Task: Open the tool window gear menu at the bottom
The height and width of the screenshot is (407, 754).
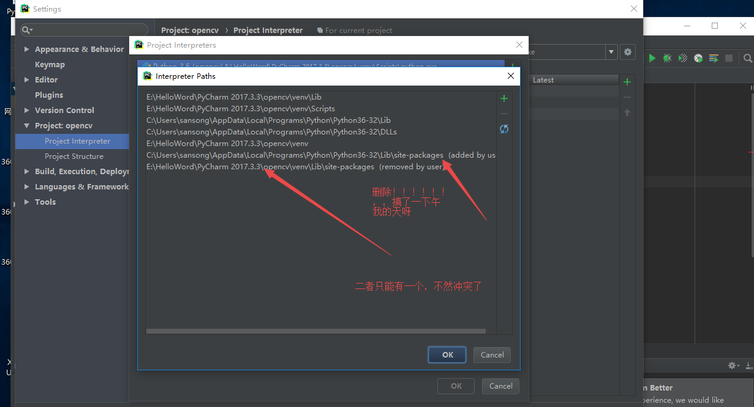Action: click(733, 365)
